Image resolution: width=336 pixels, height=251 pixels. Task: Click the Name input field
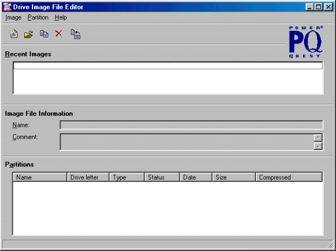192,125
